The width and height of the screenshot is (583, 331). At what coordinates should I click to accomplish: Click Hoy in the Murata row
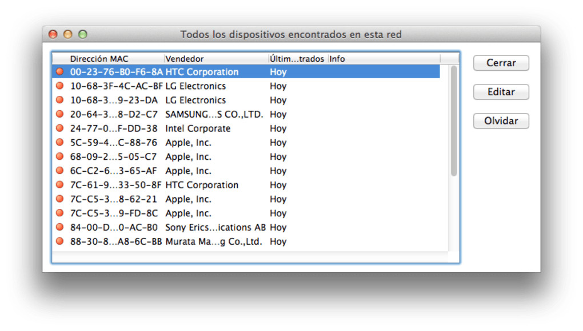pos(278,241)
